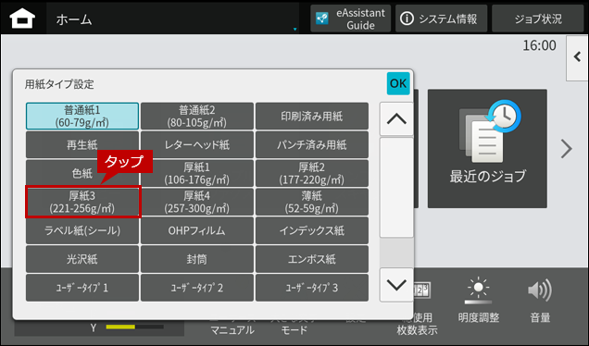Choose OHPフィルム transparency film
Viewport: 589px width, 346px height.
[197, 230]
